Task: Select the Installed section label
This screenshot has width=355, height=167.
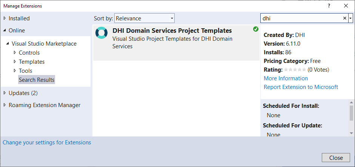Action: pos(19,18)
